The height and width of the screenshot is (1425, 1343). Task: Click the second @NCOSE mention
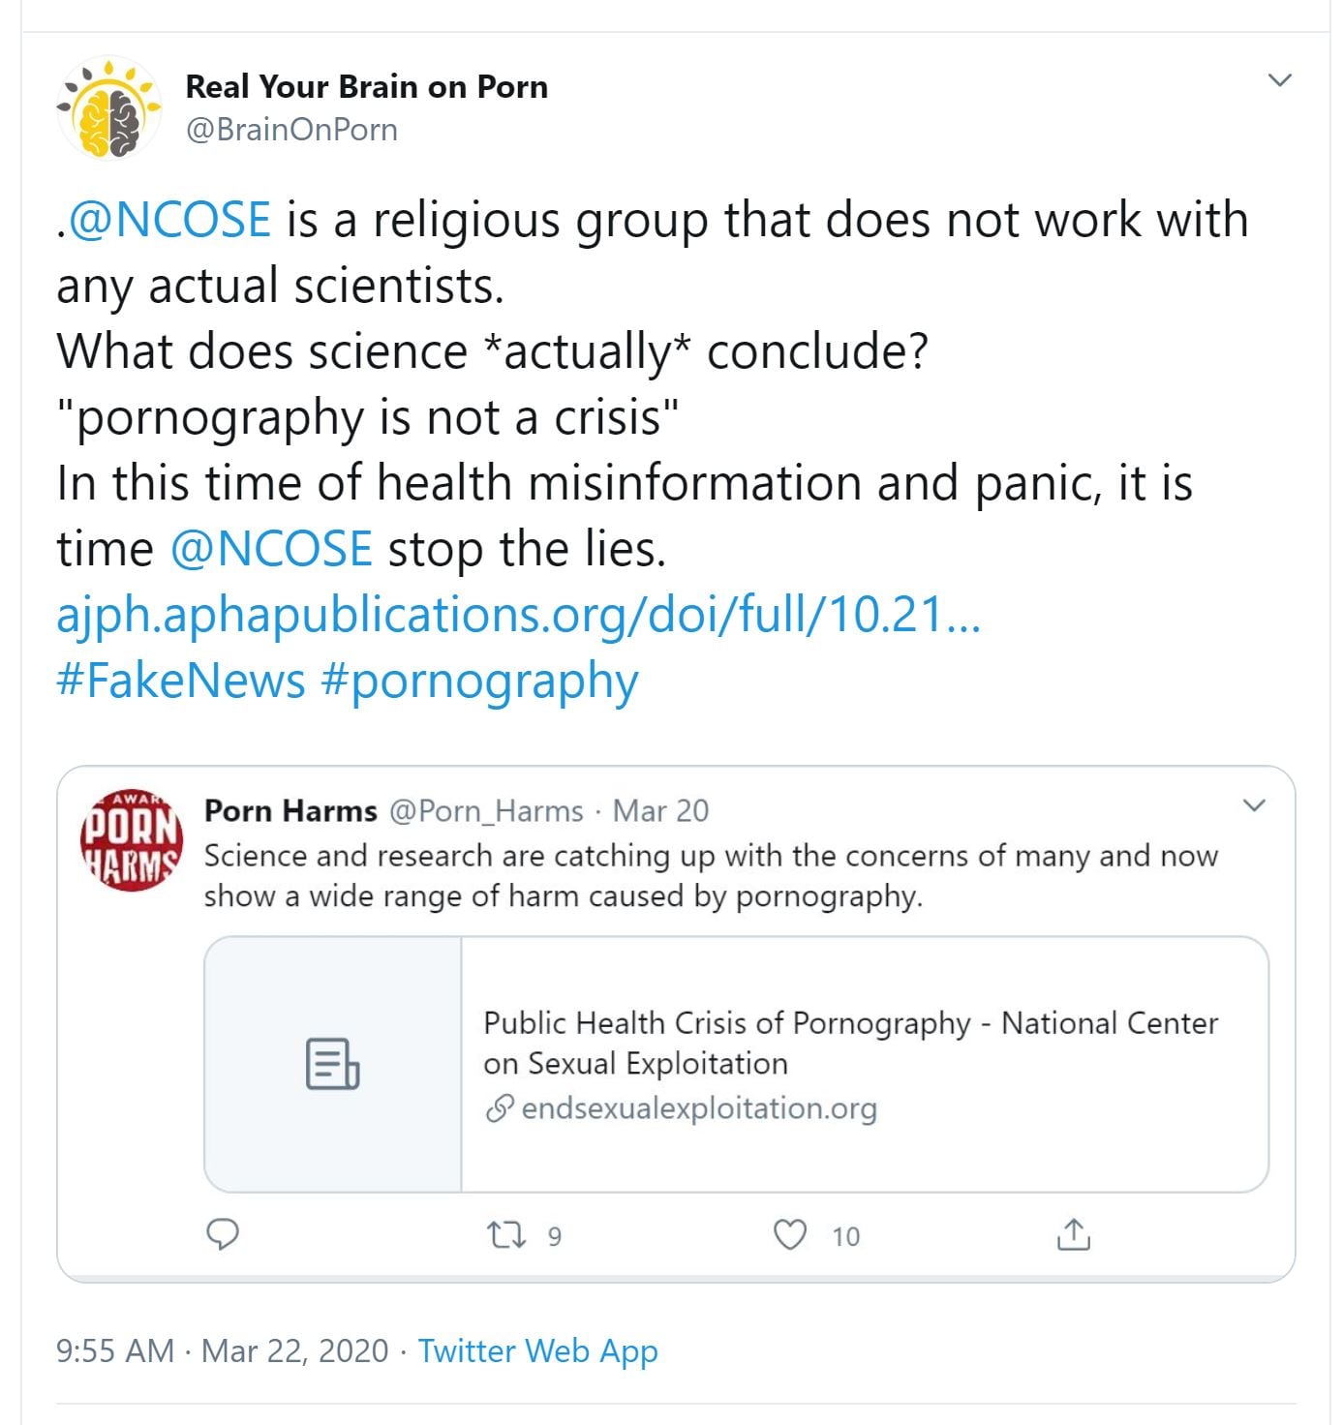[271, 549]
